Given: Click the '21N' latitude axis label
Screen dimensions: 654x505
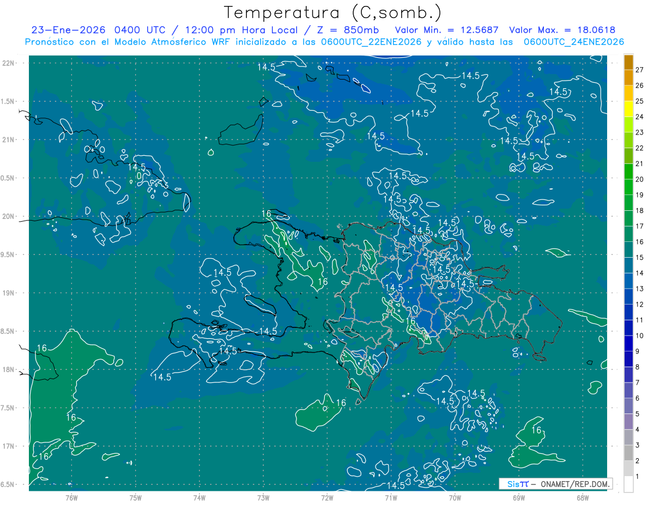Looking at the screenshot, I should [9, 139].
